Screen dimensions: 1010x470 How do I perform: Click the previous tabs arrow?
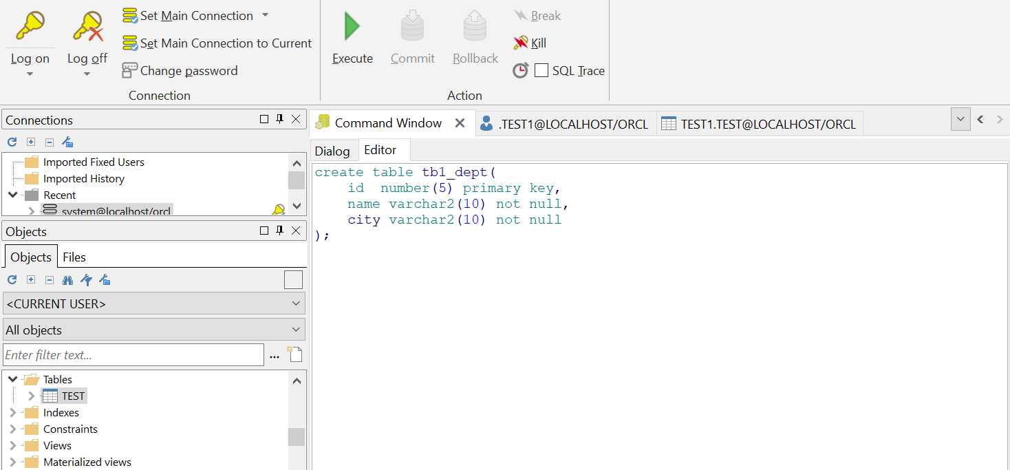(980, 119)
